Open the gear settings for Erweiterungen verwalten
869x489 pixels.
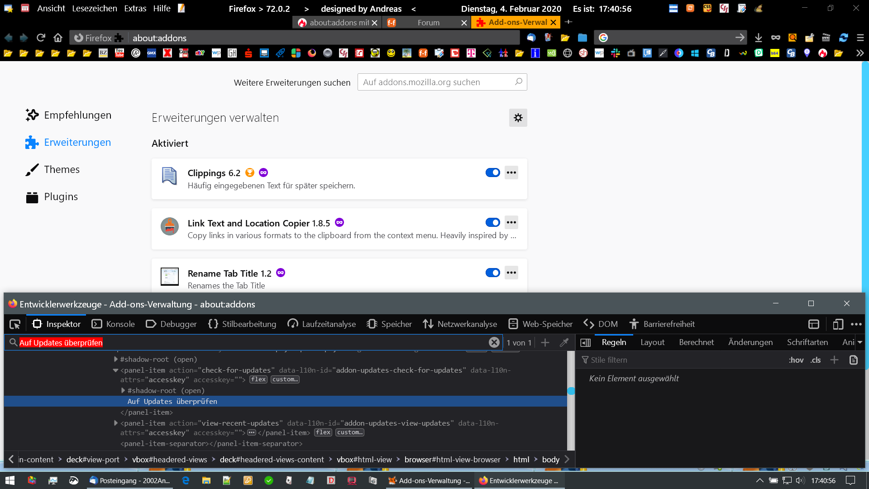coord(518,118)
